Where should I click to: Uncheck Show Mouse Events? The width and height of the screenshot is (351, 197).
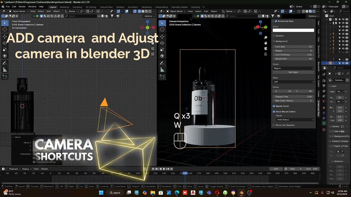coord(274,112)
